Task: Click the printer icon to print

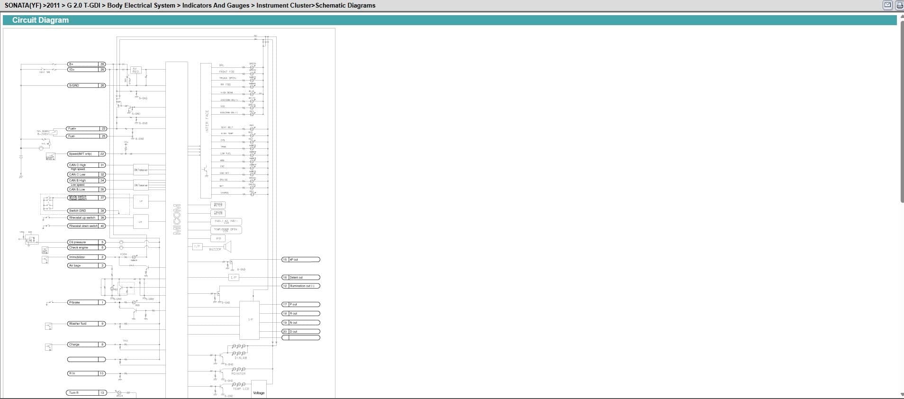Action: click(x=899, y=5)
